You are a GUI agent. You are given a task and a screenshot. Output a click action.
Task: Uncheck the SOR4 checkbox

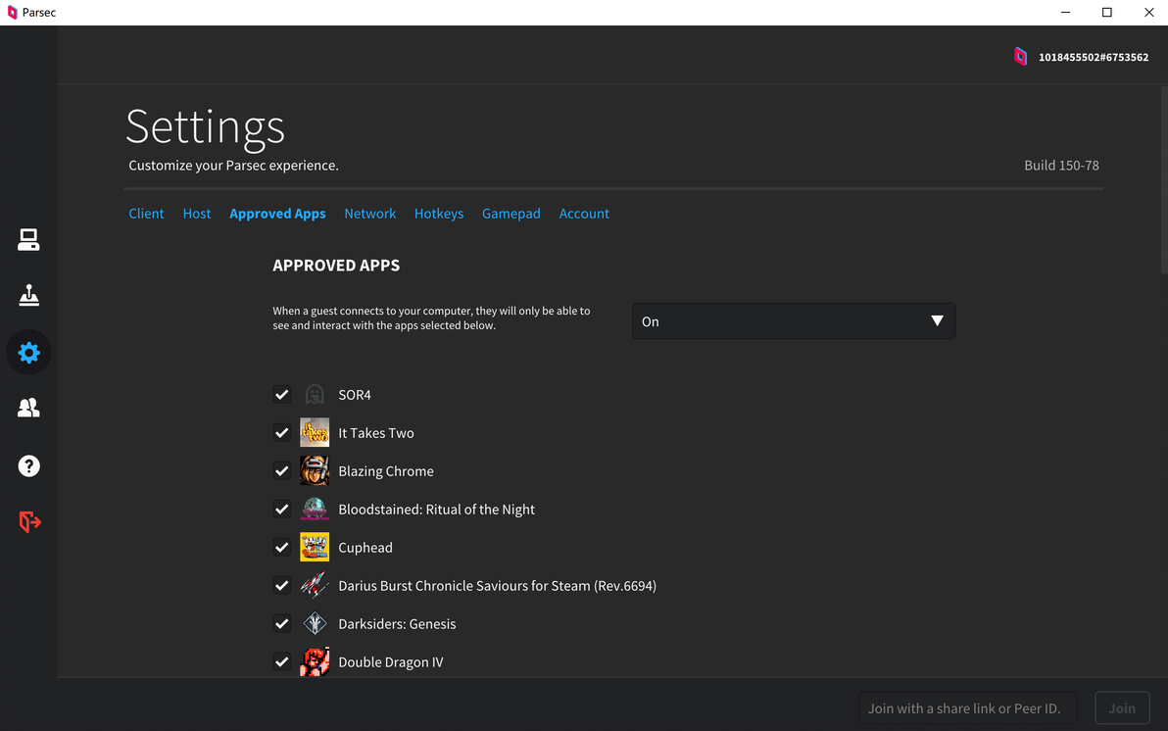pos(282,395)
